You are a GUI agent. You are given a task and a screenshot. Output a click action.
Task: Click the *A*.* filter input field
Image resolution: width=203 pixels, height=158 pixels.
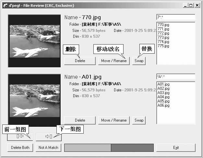tap(175, 77)
